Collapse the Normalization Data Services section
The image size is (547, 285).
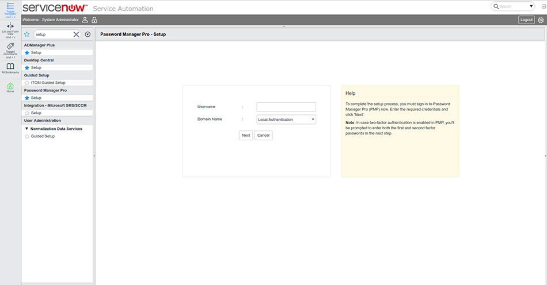[26, 128]
